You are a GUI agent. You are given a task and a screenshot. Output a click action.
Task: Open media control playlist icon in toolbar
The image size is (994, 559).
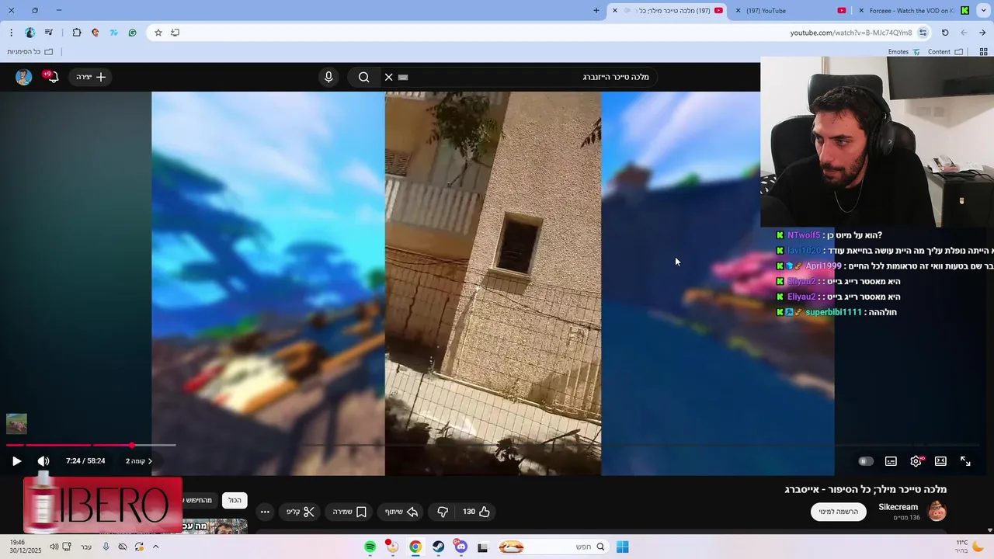click(49, 33)
